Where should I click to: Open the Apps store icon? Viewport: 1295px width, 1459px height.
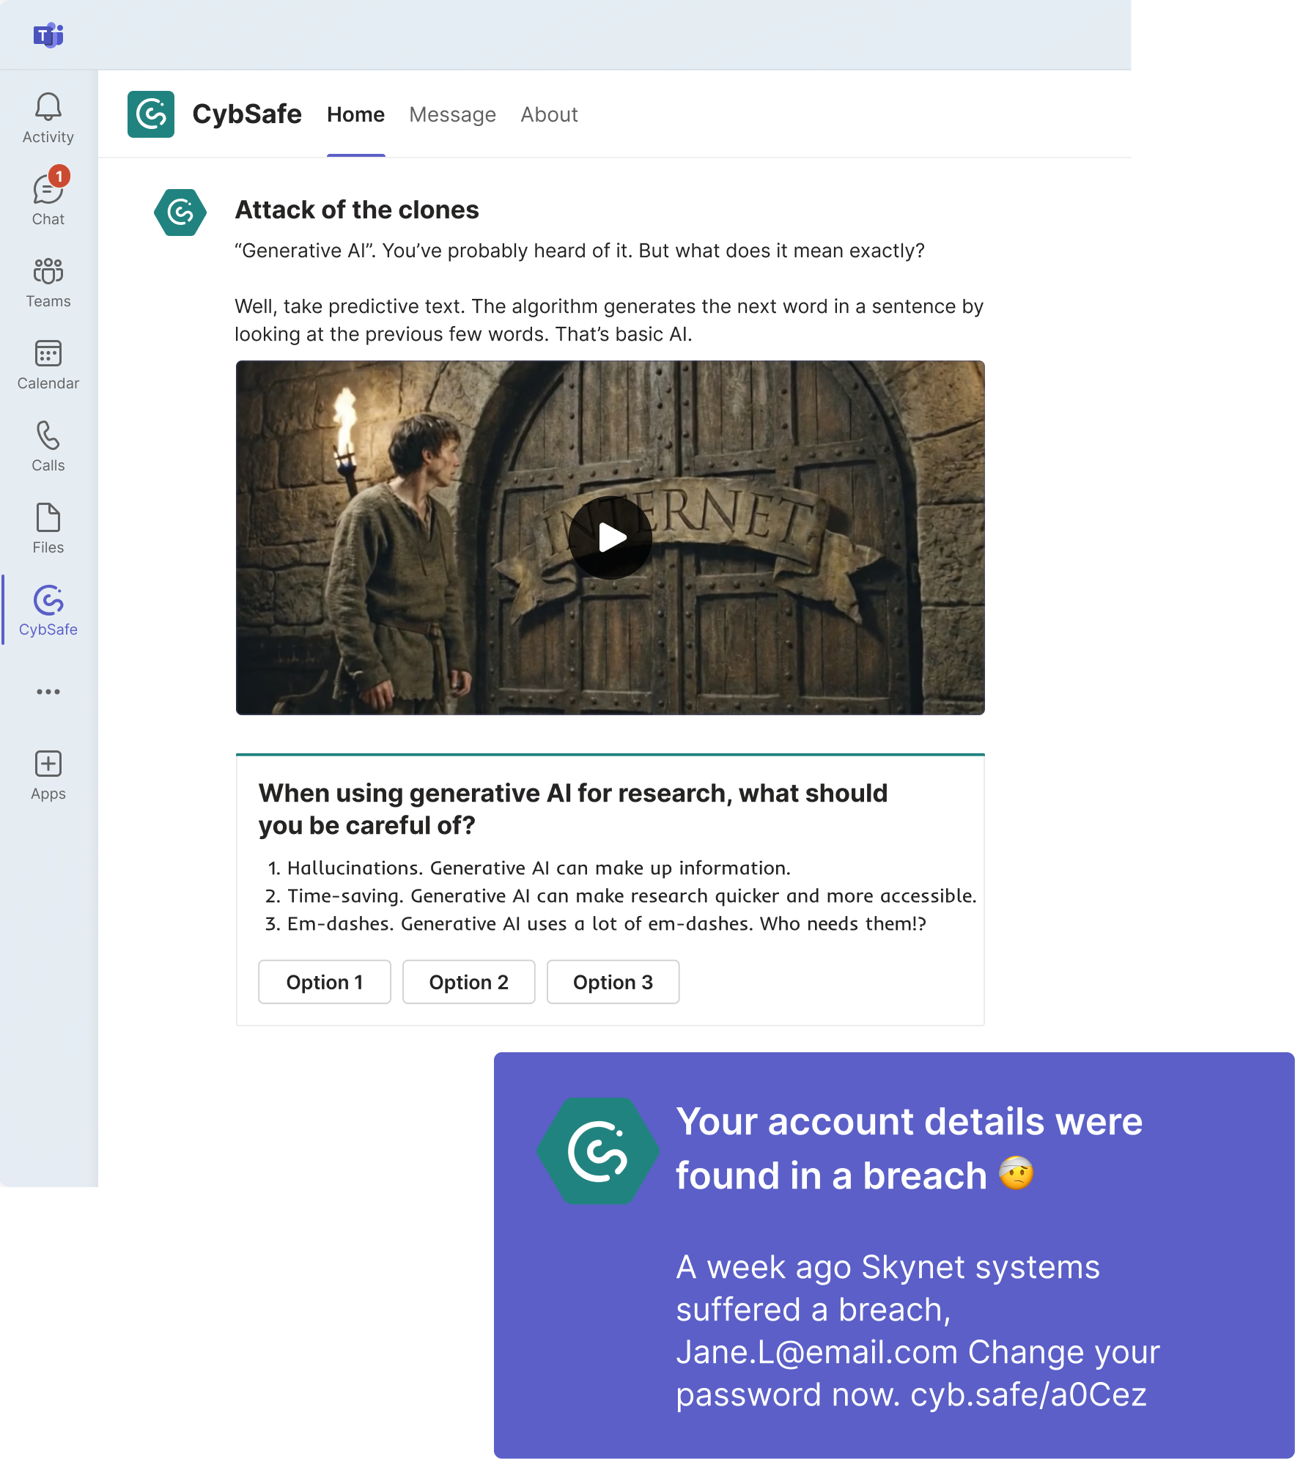point(48,776)
